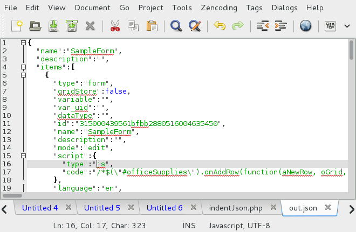356x232 pixels.
Task: Collapse the code fold at line 1
Action: (23, 43)
